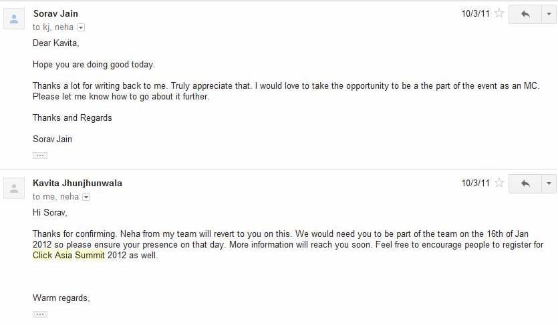This screenshot has height=325, width=558.
Task: Click Kavita Jhunjhunwala's profile avatar
Action: [14, 188]
